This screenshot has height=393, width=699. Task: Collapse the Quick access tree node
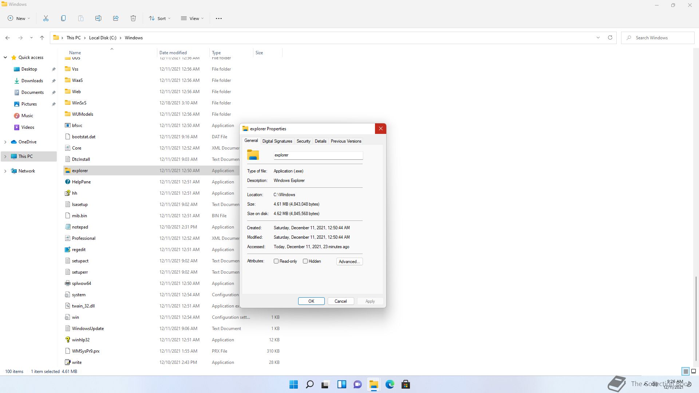click(x=5, y=57)
